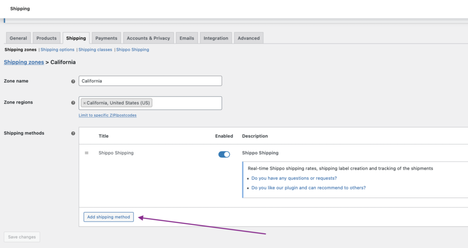This screenshot has width=468, height=248.
Task: Open the Shipping zones breadcrumb link
Action: point(24,62)
